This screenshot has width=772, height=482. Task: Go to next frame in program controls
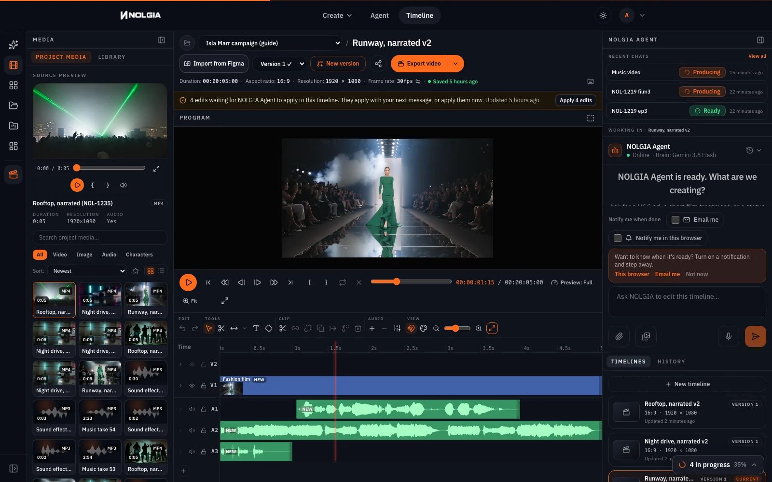[258, 282]
